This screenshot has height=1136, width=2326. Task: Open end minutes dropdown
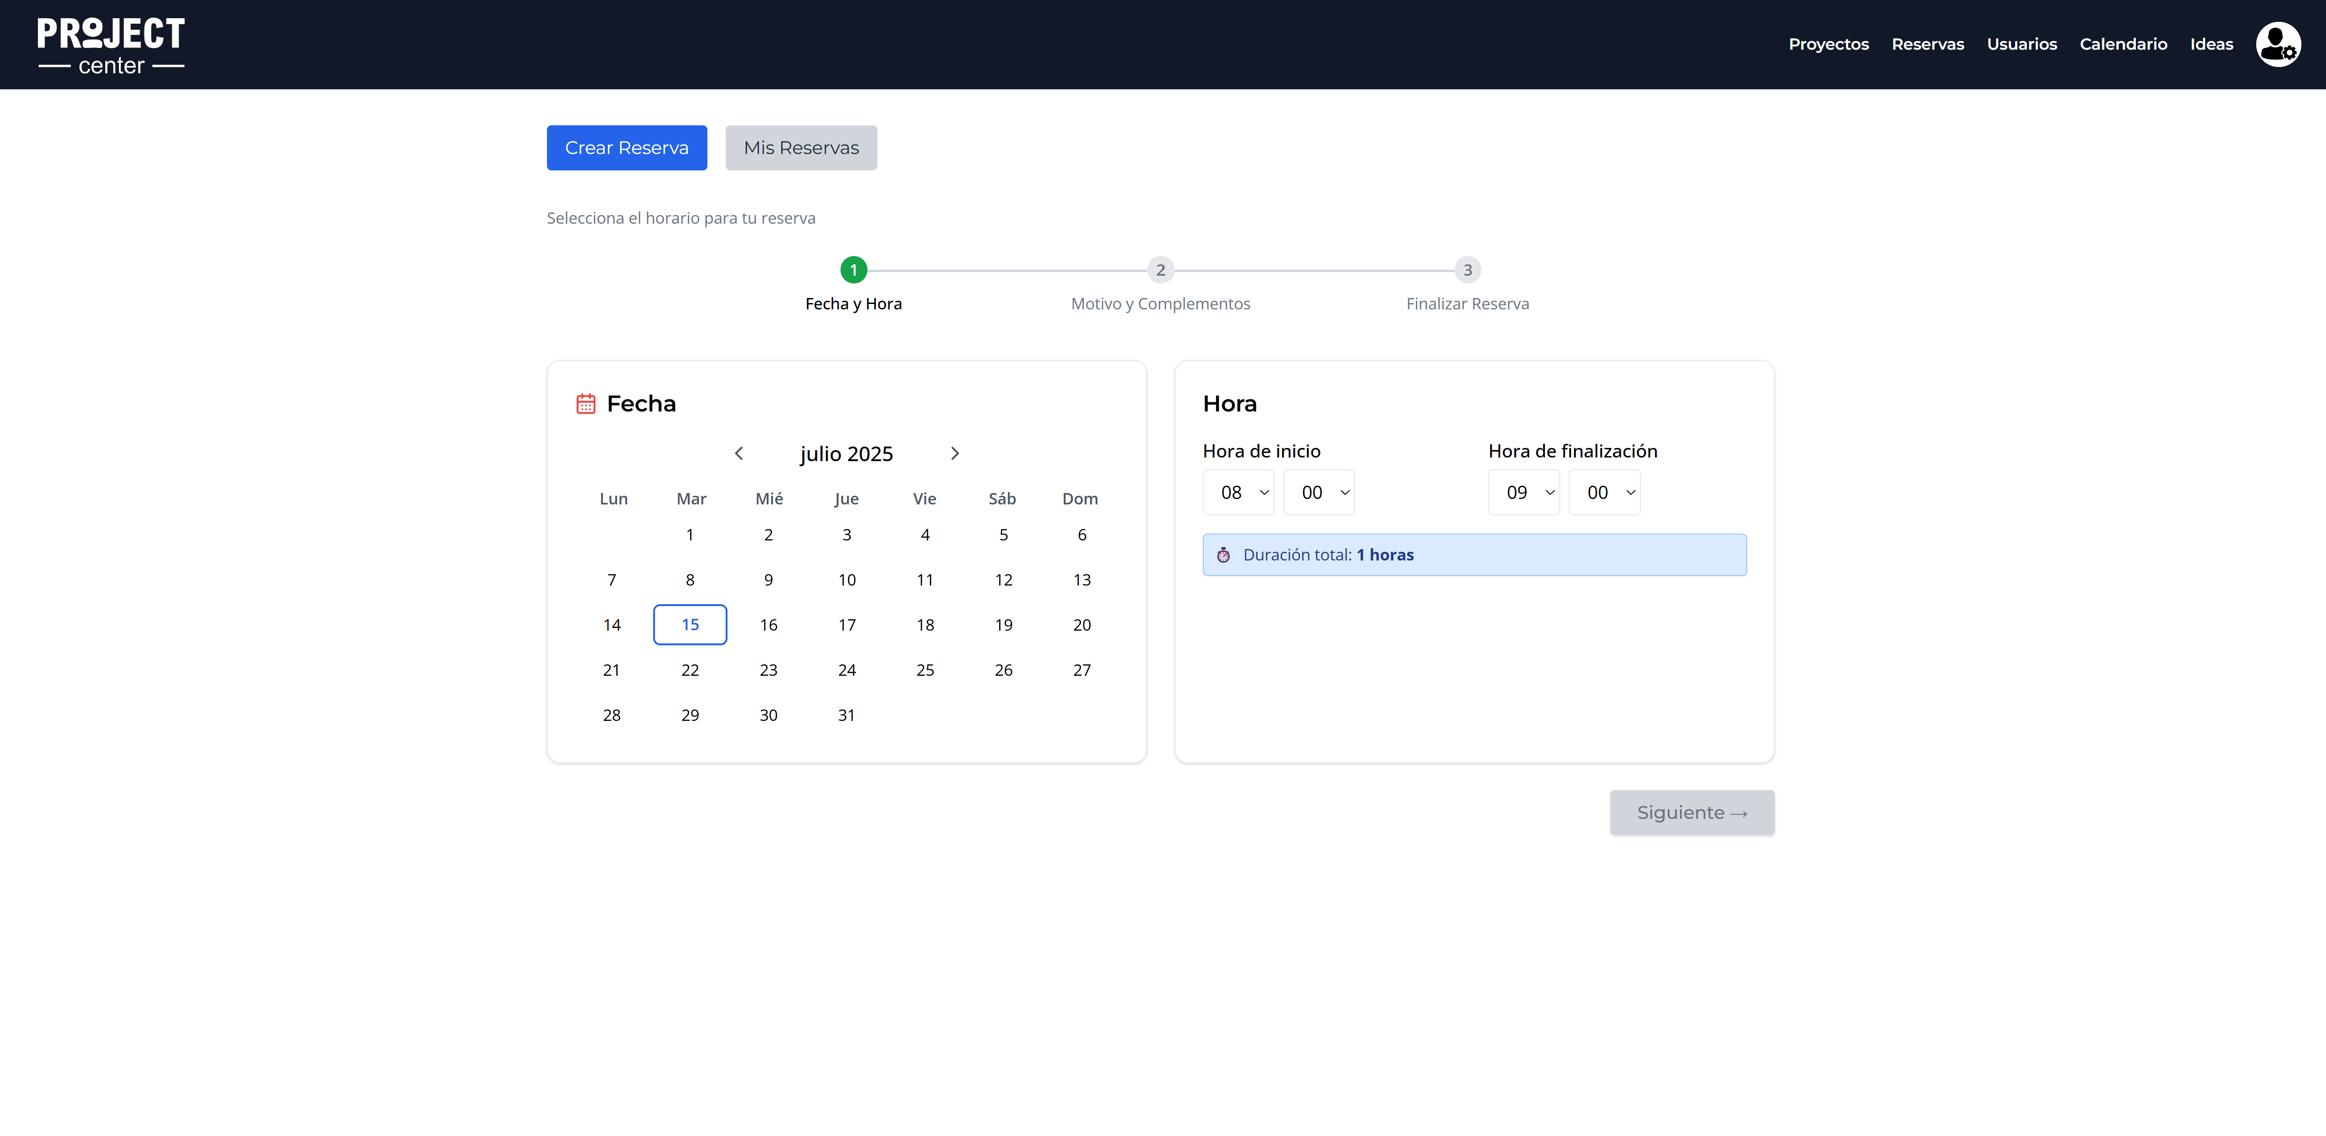coord(1604,492)
